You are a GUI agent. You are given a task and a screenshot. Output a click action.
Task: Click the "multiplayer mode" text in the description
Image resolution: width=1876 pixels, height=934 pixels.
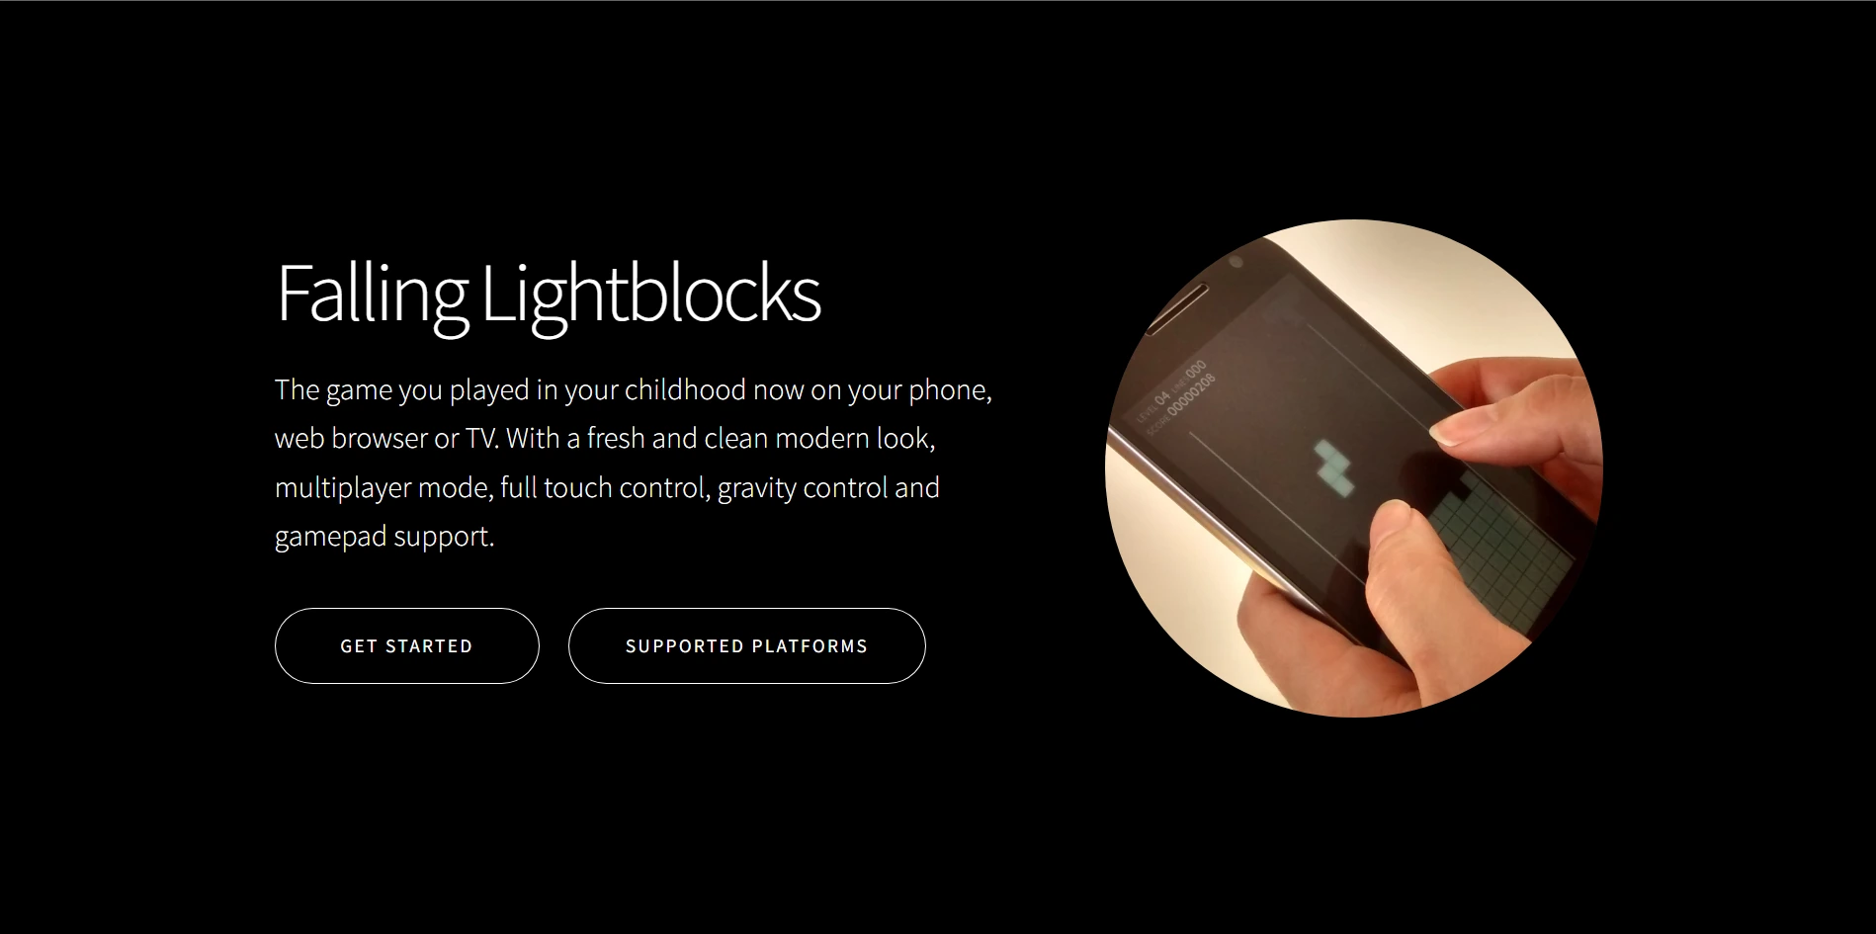pyautogui.click(x=383, y=487)
